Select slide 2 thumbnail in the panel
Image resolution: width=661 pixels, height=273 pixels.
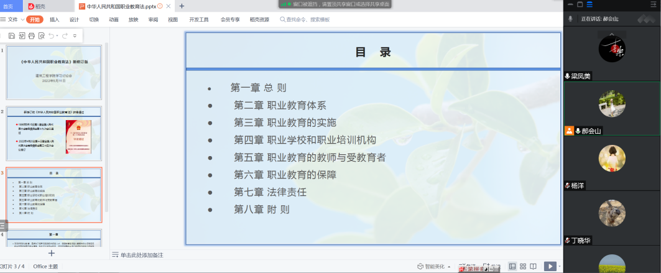pos(53,134)
